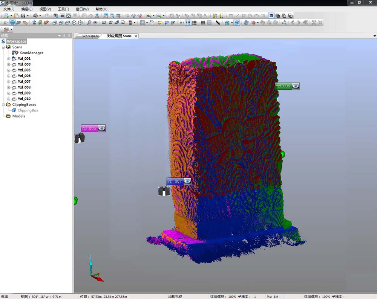Switch to the Workspace tab
The height and width of the screenshot is (299, 377).
[90, 36]
